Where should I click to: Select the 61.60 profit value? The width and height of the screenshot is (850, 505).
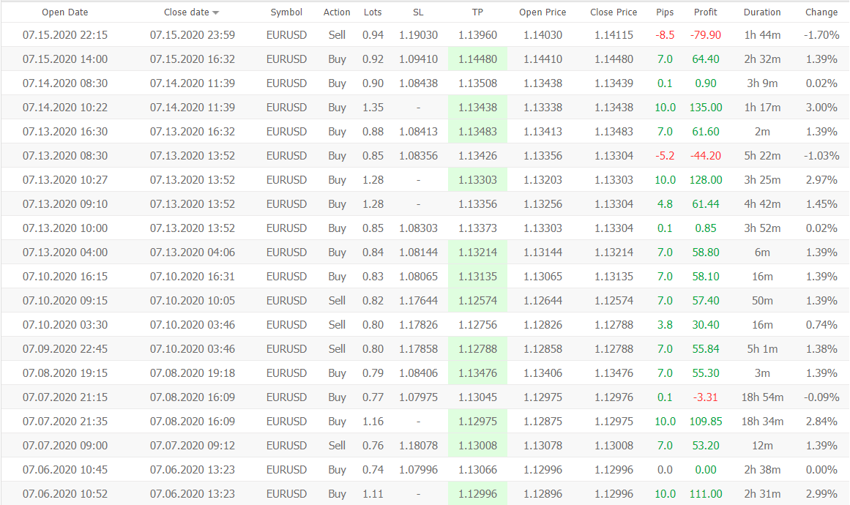point(705,131)
